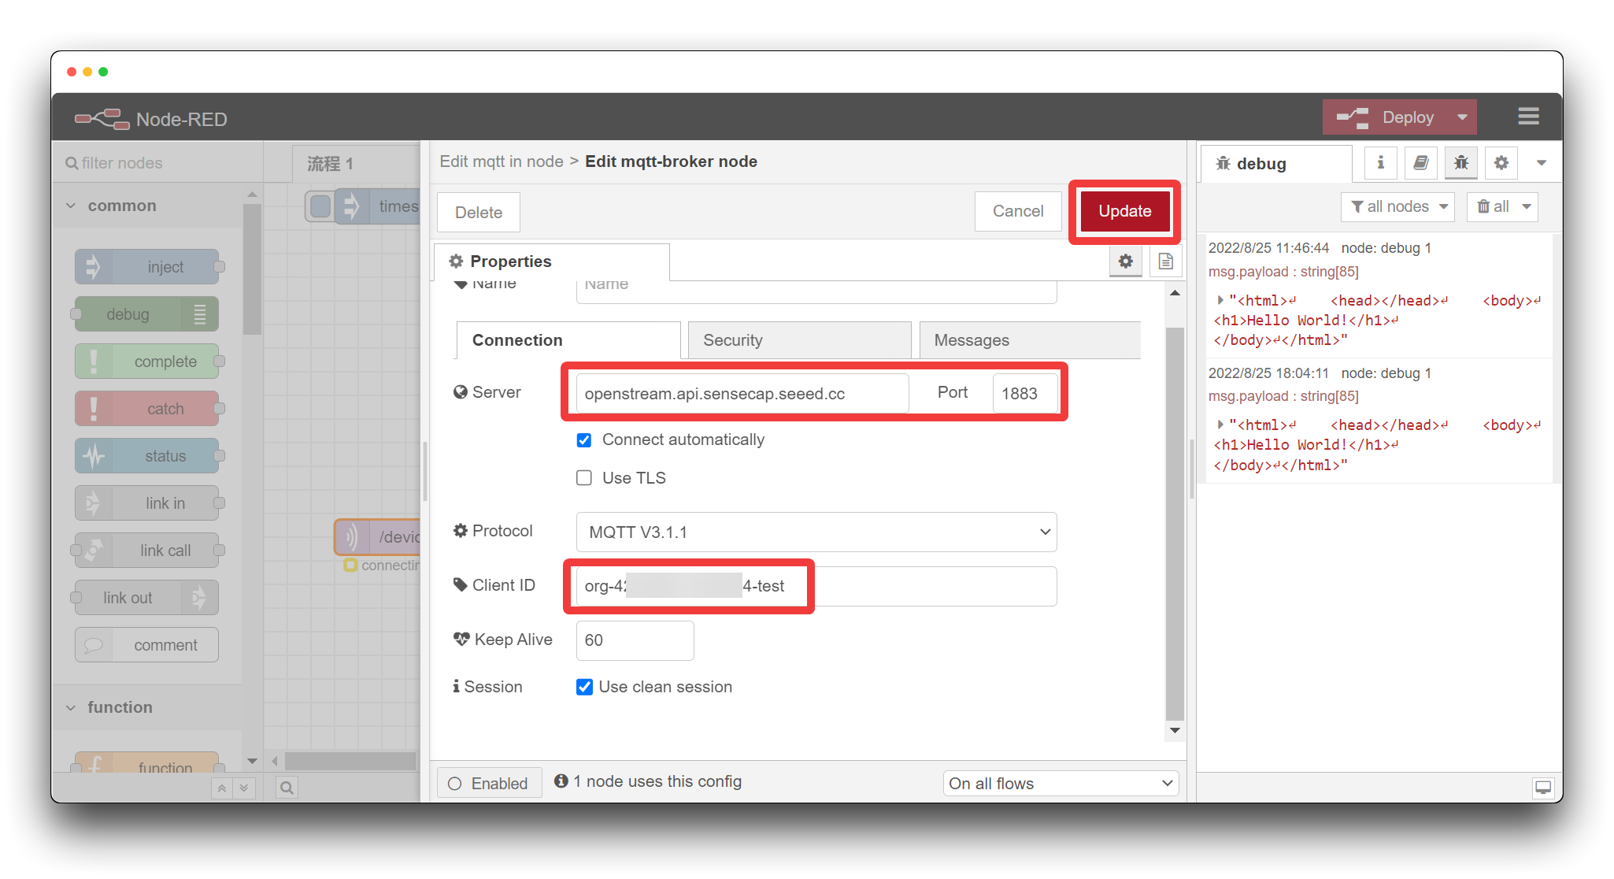Screen dimensions: 1614x879
Task: Click the filter nodes search field
Action: pyautogui.click(x=157, y=163)
